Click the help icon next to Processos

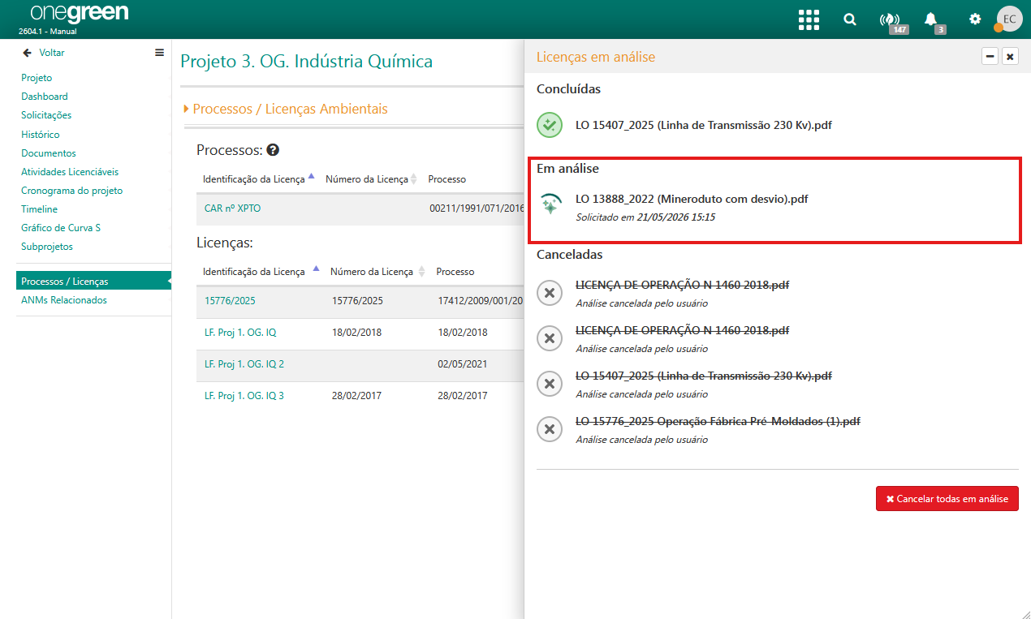[273, 150]
